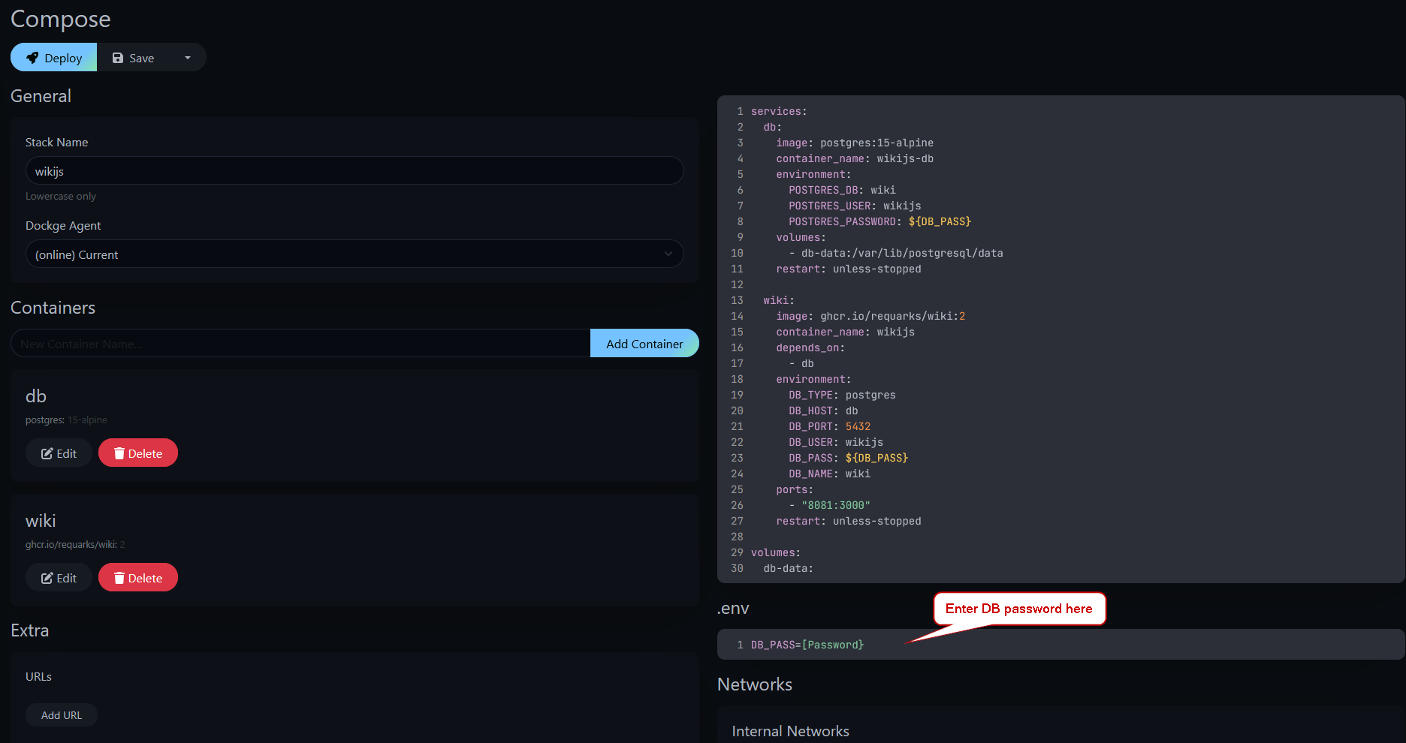Image resolution: width=1406 pixels, height=743 pixels.
Task: Click the Add URL button
Action: [62, 715]
